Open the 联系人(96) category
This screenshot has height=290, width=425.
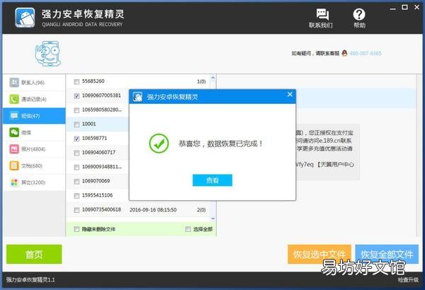click(x=34, y=82)
